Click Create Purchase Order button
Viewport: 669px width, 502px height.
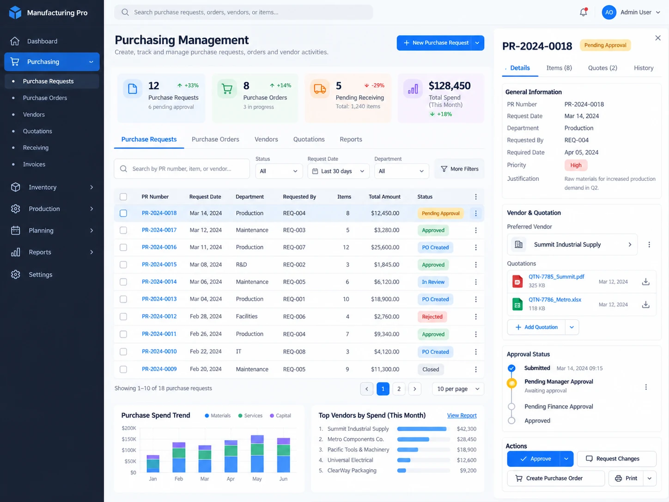[x=556, y=478]
